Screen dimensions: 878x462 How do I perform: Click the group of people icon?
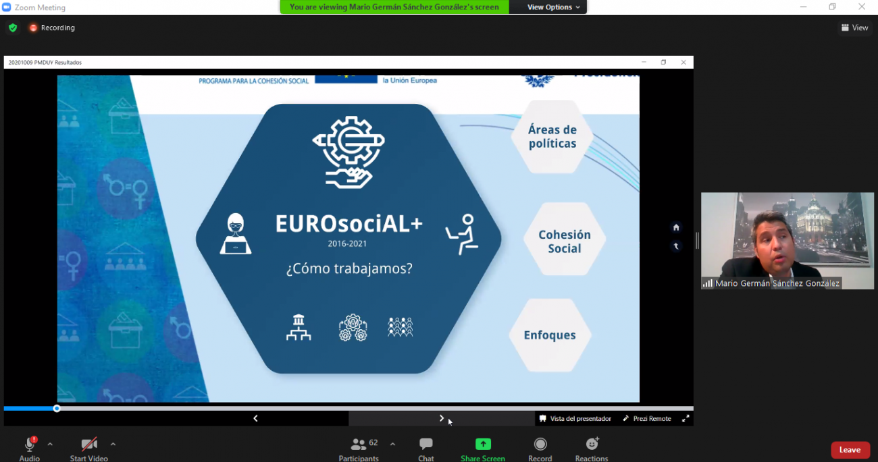401,327
